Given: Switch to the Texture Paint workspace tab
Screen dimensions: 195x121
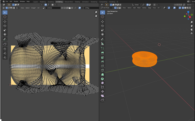Looking at the screenshot, I should click(69, 2).
